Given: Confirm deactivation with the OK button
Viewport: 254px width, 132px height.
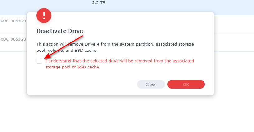Looking at the screenshot, I should (x=186, y=84).
